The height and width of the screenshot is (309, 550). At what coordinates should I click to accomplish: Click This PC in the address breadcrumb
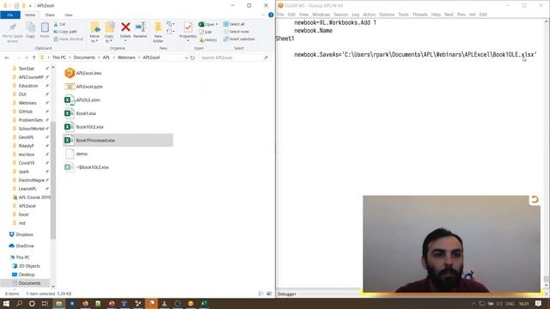pos(59,58)
